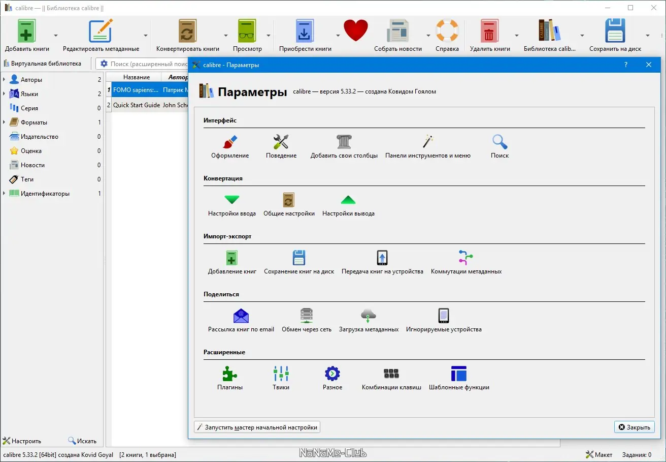Open Игнорируемые устройства settings
The width and height of the screenshot is (666, 462).
444,320
